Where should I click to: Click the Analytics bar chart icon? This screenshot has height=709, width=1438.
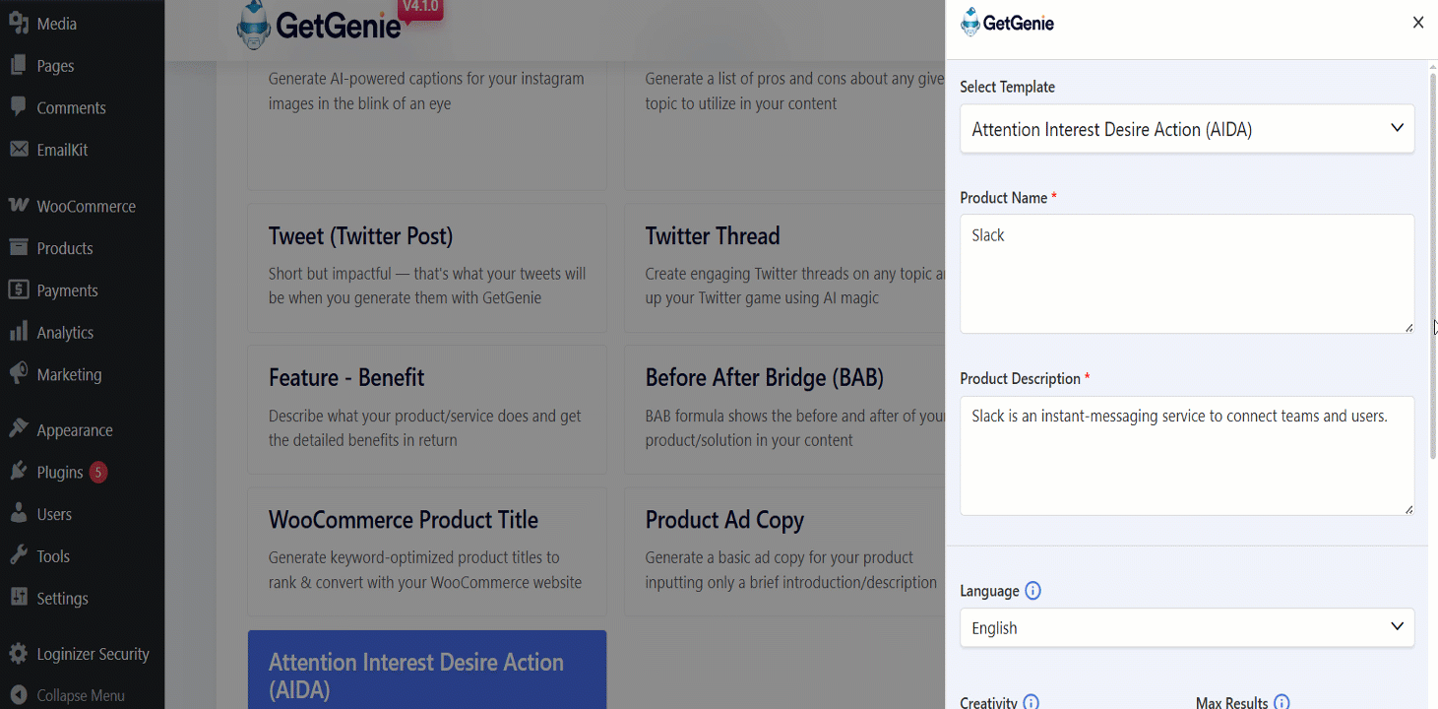[18, 332]
